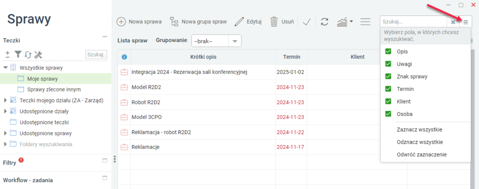
Task: Click the red alert icon beside Filtry
Action: pos(21,160)
